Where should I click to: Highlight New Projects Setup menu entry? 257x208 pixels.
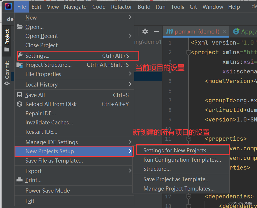coord(74,151)
